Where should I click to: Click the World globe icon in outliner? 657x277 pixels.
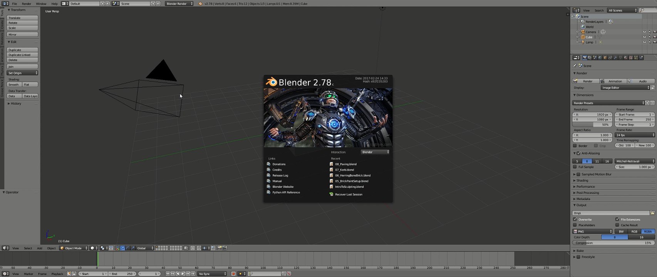pyautogui.click(x=583, y=27)
